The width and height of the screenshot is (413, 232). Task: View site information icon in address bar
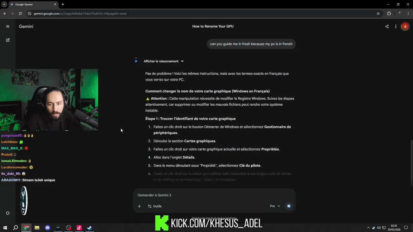29,14
